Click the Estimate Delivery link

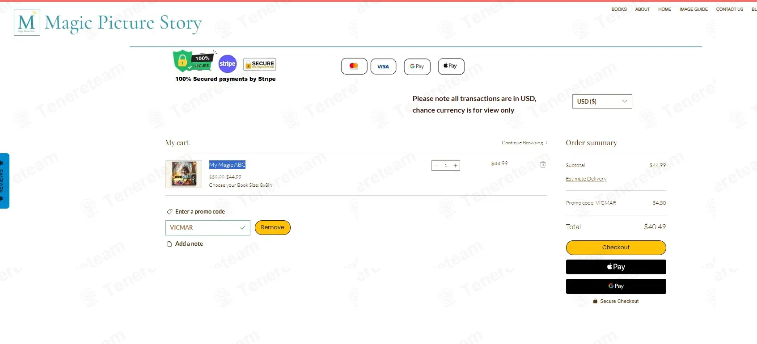586,179
